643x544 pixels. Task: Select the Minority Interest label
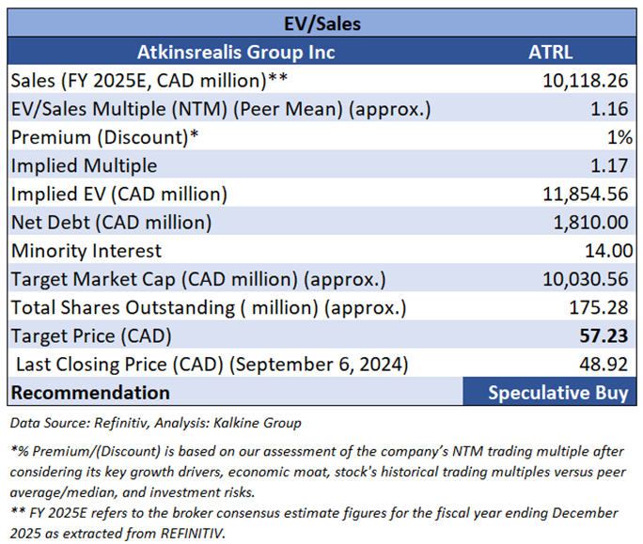86,251
